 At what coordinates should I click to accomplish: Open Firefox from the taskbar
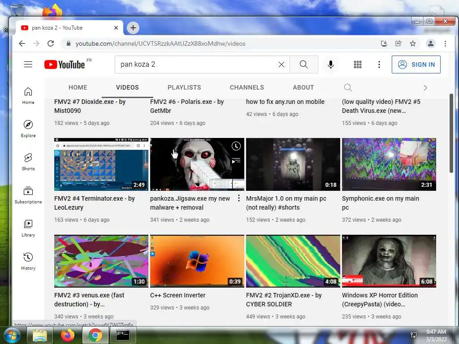click(67, 335)
